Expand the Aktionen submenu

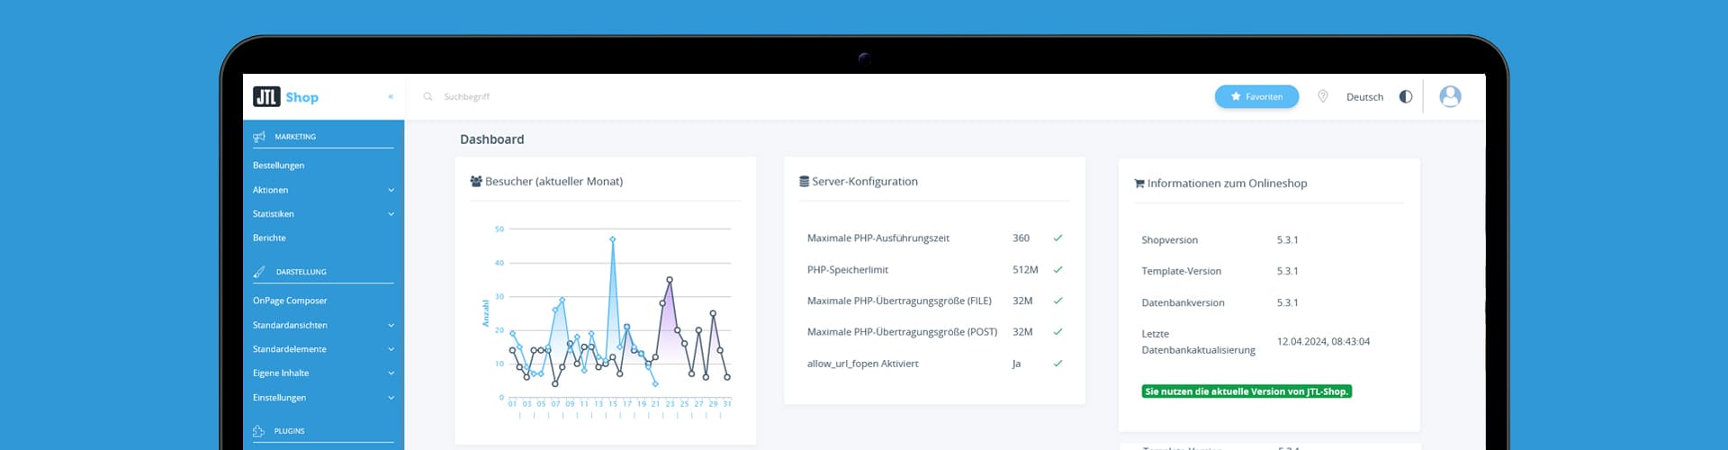pyautogui.click(x=391, y=190)
